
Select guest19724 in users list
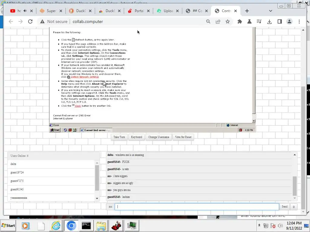51,172
